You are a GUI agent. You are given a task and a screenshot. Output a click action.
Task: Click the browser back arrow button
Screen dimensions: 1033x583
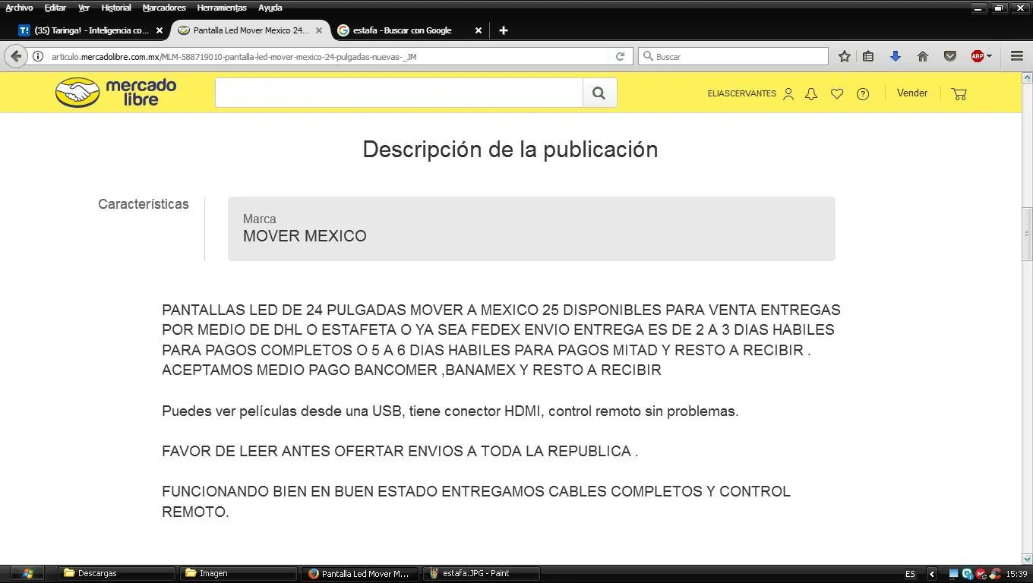[17, 56]
